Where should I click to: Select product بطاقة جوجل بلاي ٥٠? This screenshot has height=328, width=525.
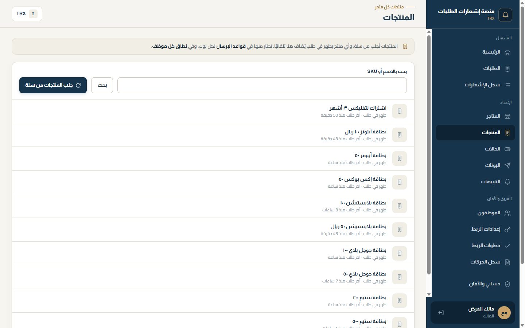pyautogui.click(x=213, y=277)
